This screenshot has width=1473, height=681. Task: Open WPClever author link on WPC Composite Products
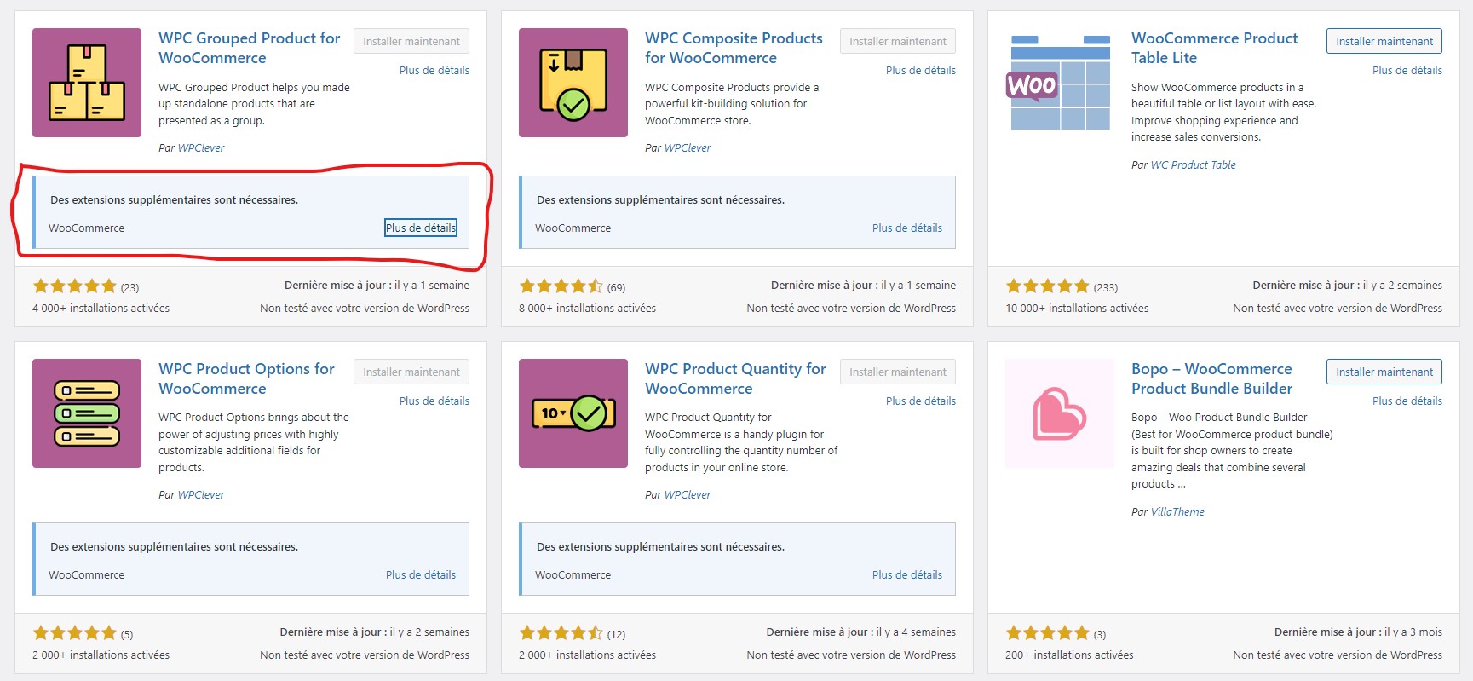click(688, 147)
